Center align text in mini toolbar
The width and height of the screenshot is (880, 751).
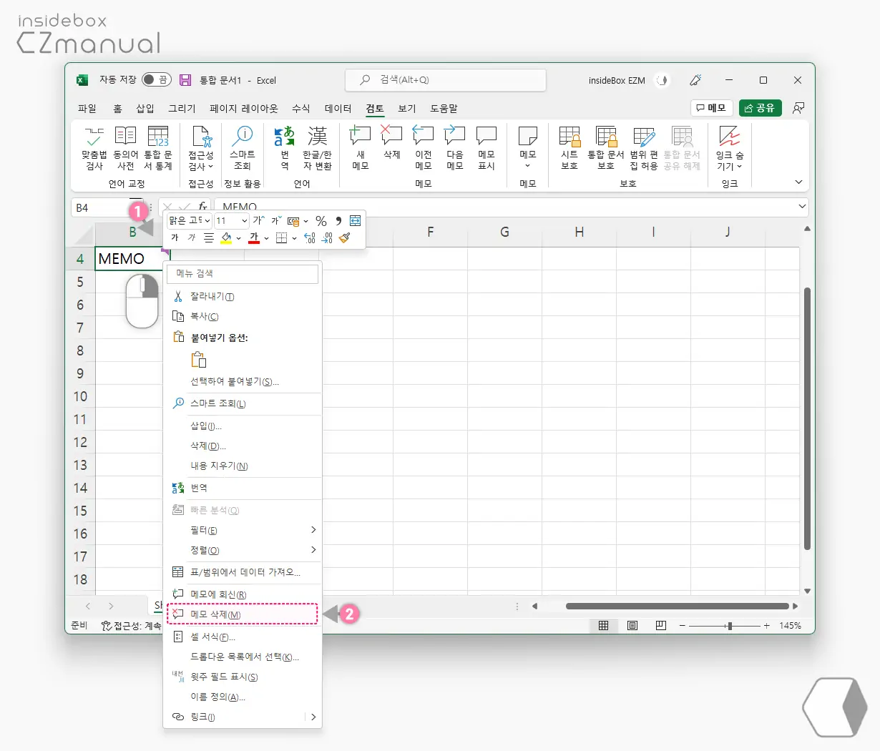[x=209, y=237]
